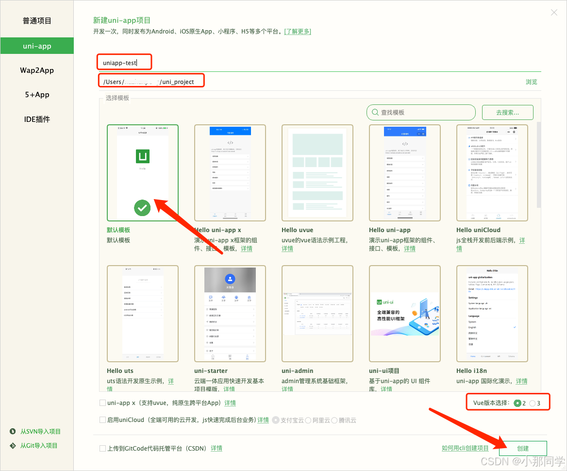Select Vue version 2 radio button
567x471 pixels.
click(x=517, y=403)
